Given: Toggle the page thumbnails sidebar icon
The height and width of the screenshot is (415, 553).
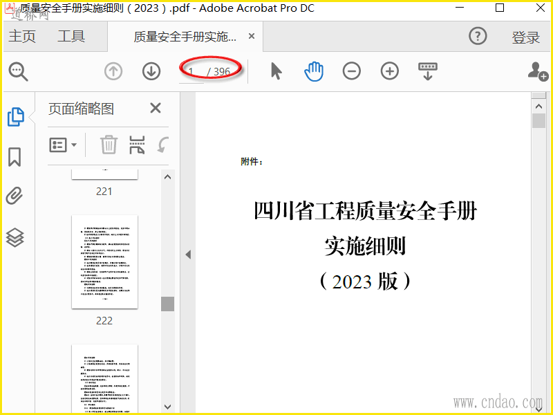Looking at the screenshot, I should (15, 117).
